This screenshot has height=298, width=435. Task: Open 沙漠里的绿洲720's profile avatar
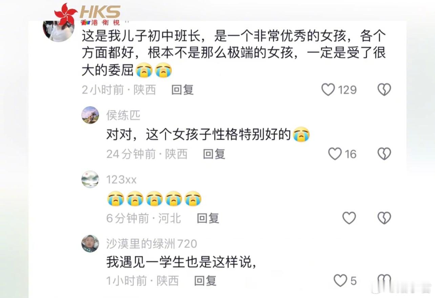coord(90,243)
